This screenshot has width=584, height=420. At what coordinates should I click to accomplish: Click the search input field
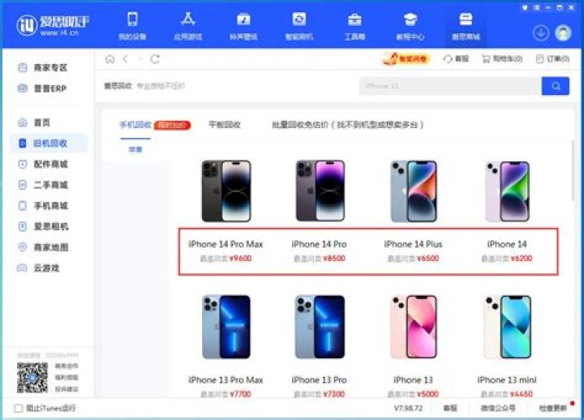click(x=450, y=86)
